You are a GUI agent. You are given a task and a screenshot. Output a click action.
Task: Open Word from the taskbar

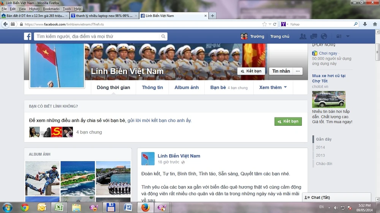coord(128,208)
